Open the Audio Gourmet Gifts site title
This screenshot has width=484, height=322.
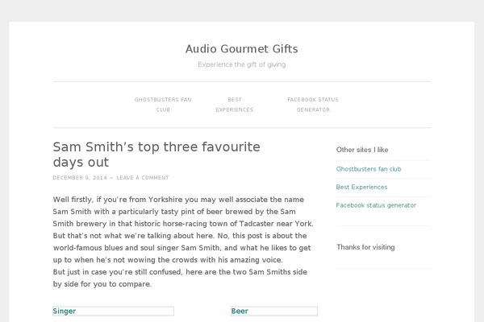(241, 48)
